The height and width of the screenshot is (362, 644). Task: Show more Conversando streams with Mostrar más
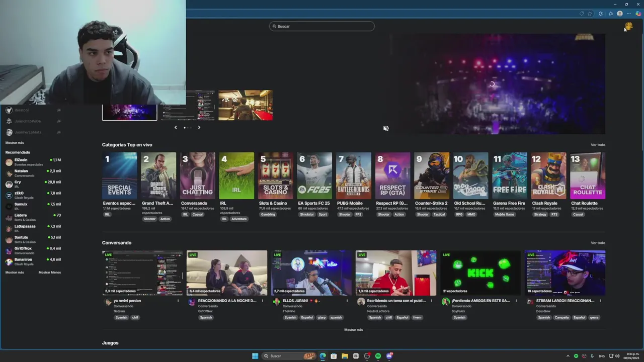pos(353,330)
